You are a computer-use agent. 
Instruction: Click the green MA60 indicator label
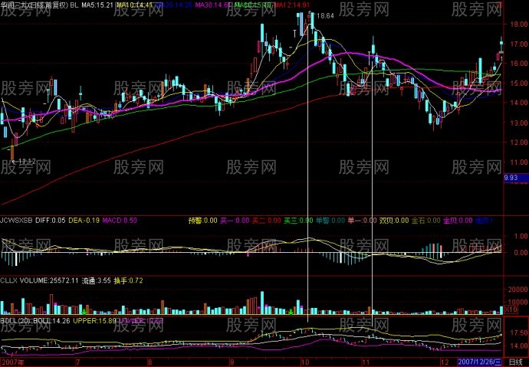(252, 5)
